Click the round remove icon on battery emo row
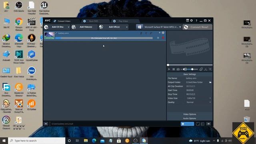This screenshot has width=256, height=144. 163,33
